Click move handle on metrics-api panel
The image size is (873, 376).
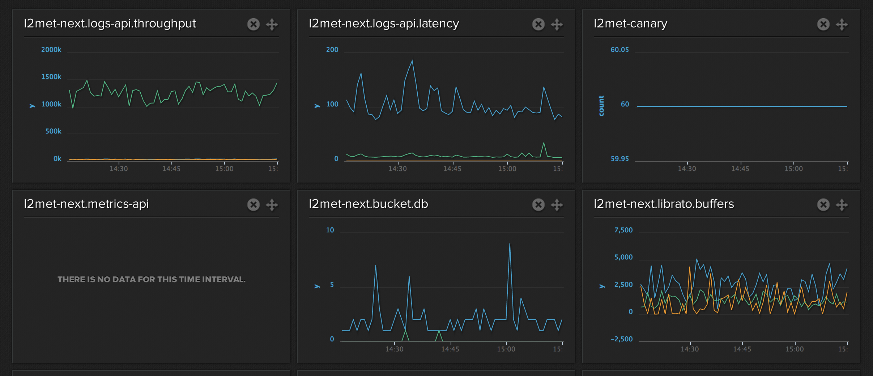272,205
